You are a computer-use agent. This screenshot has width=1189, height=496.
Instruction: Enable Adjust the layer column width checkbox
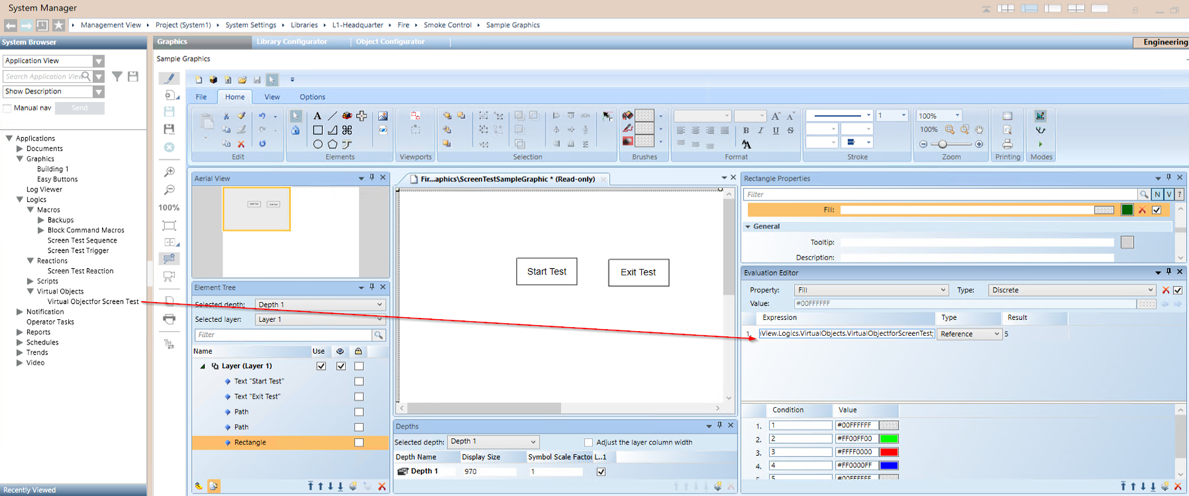coord(589,442)
